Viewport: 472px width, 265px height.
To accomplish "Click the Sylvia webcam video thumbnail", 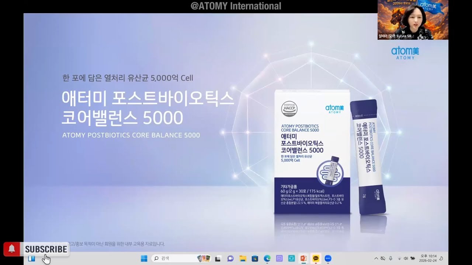I will (x=413, y=20).
